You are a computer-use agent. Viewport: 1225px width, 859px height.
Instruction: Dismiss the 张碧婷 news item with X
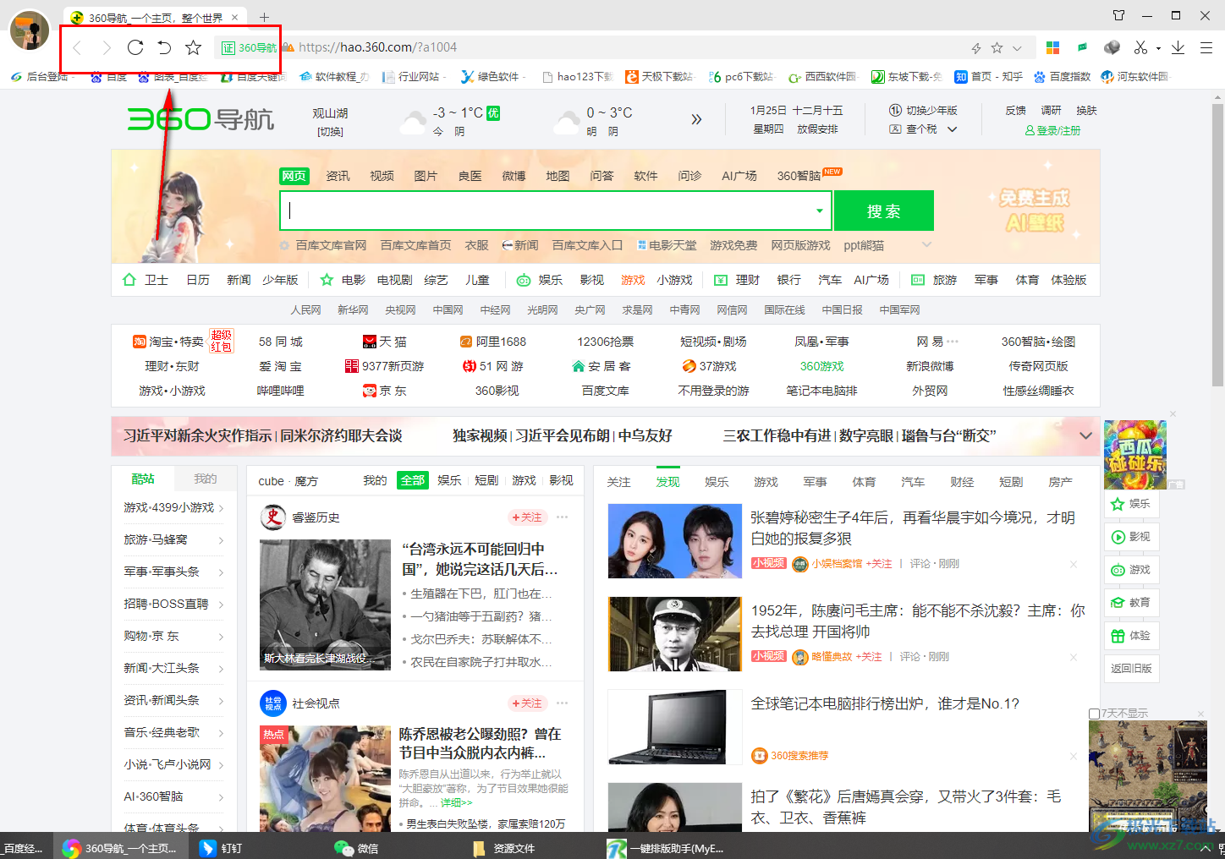[x=1074, y=564]
